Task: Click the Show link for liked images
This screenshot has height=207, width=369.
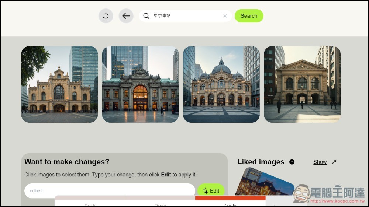Action: click(x=320, y=162)
